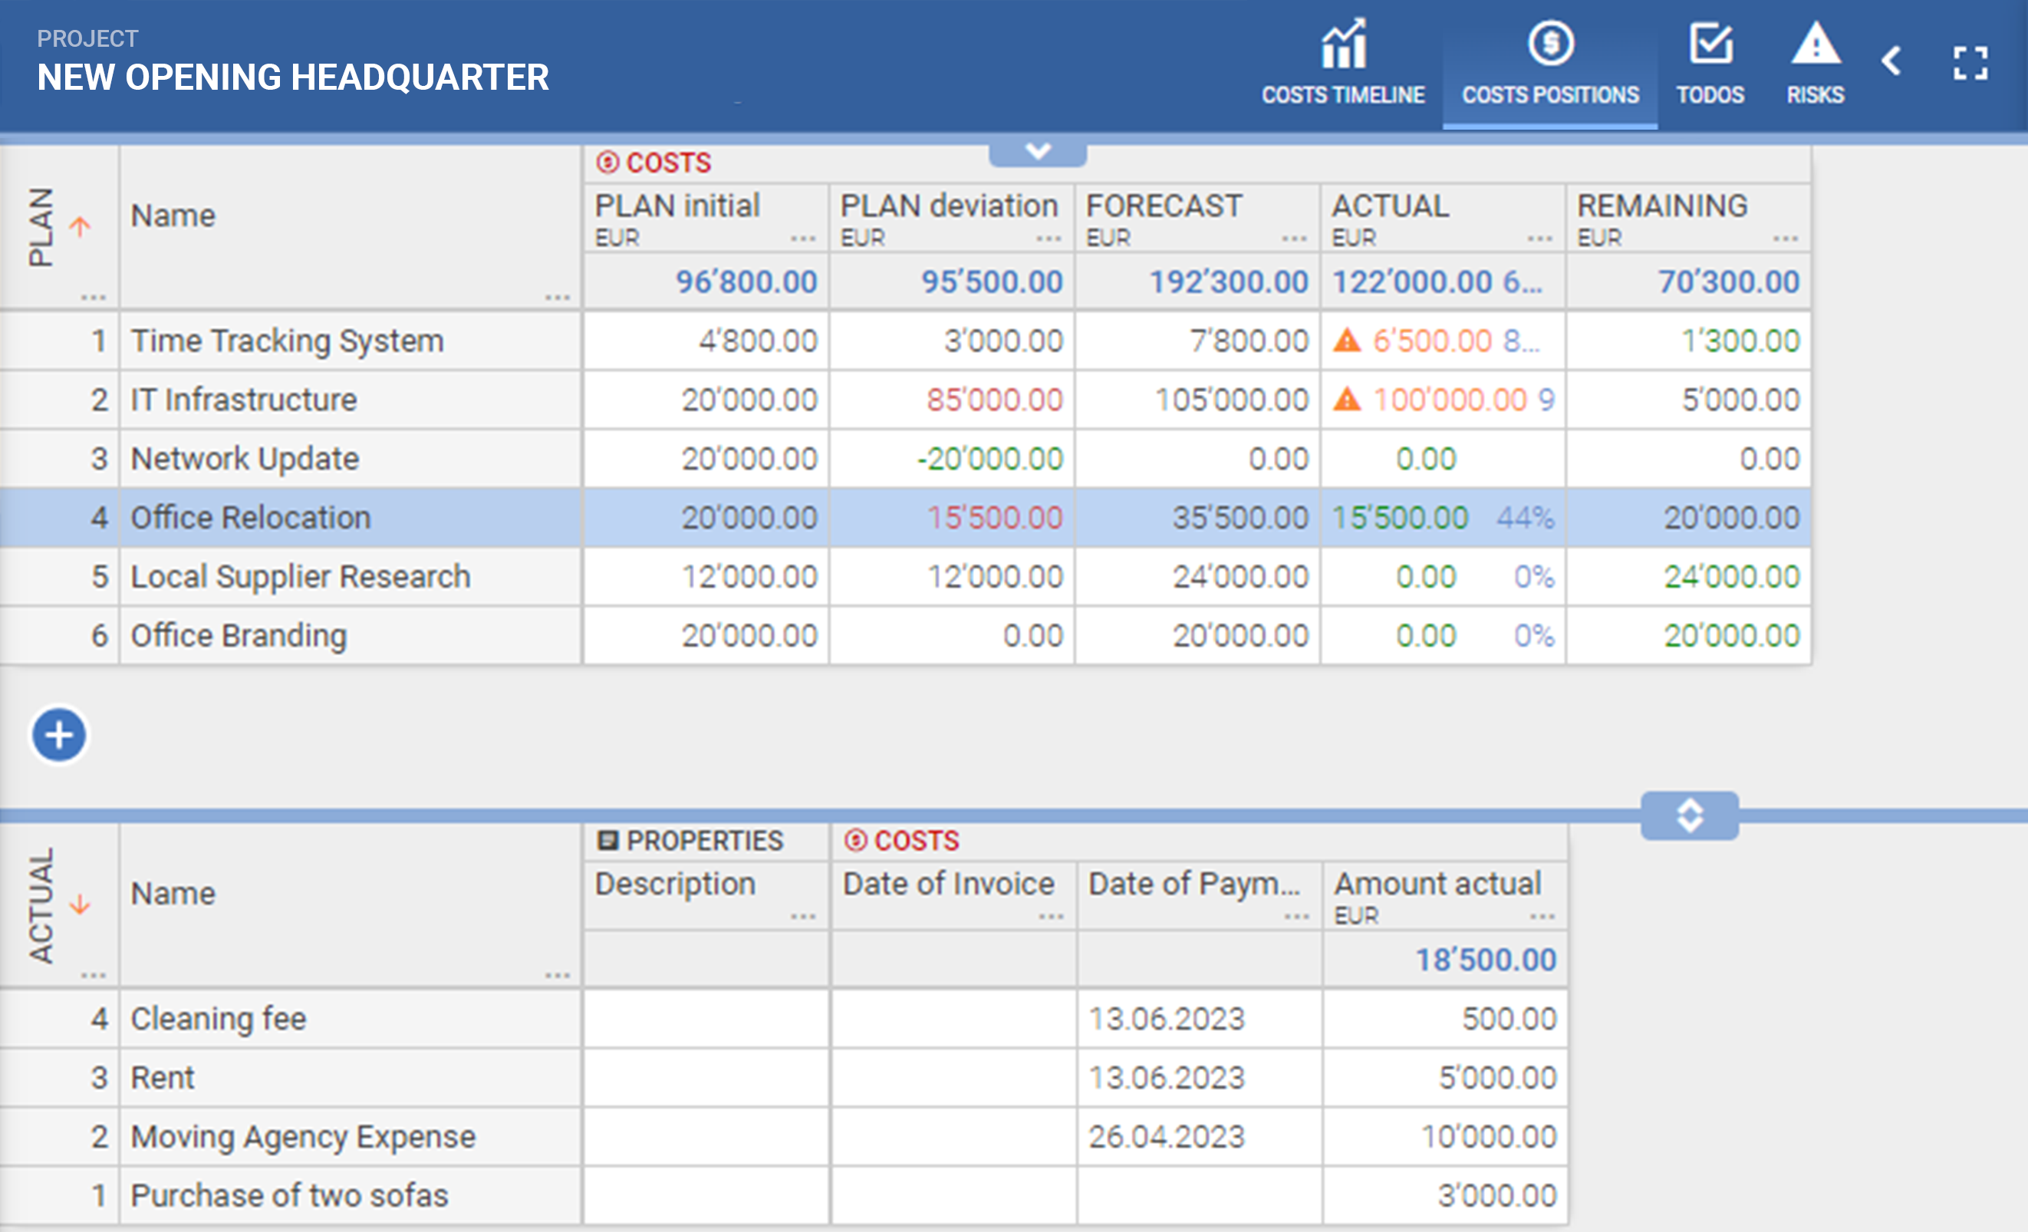Image resolution: width=2028 pixels, height=1232 pixels.
Task: Open REMAINING column options menu
Action: click(1785, 239)
